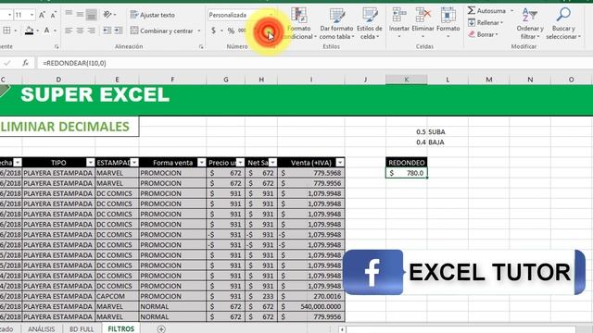Viewport: 593px width, 333px height.
Task: Apply thousands separator 000 style
Action: [243, 31]
